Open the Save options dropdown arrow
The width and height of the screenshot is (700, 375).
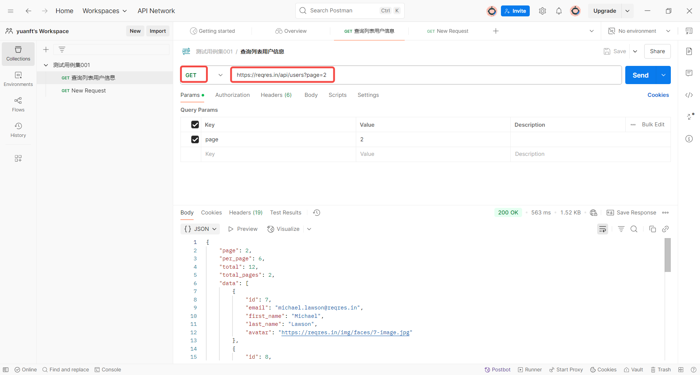[x=635, y=51]
